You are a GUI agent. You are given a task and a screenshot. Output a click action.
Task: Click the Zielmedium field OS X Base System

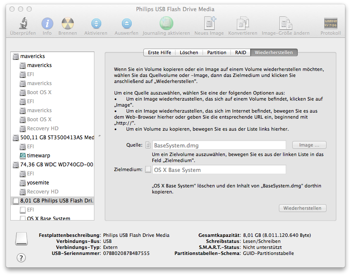tap(219, 170)
